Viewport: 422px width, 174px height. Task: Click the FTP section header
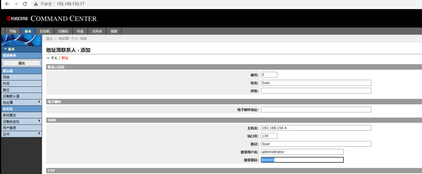click(234, 170)
